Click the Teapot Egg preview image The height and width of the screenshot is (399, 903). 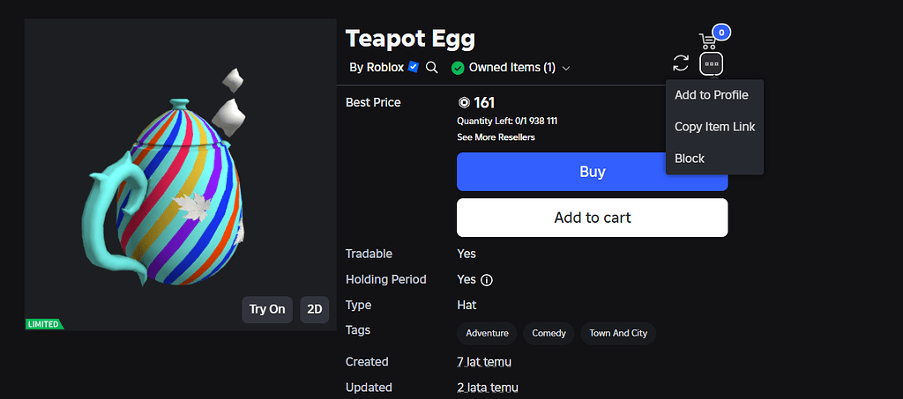pos(180,174)
